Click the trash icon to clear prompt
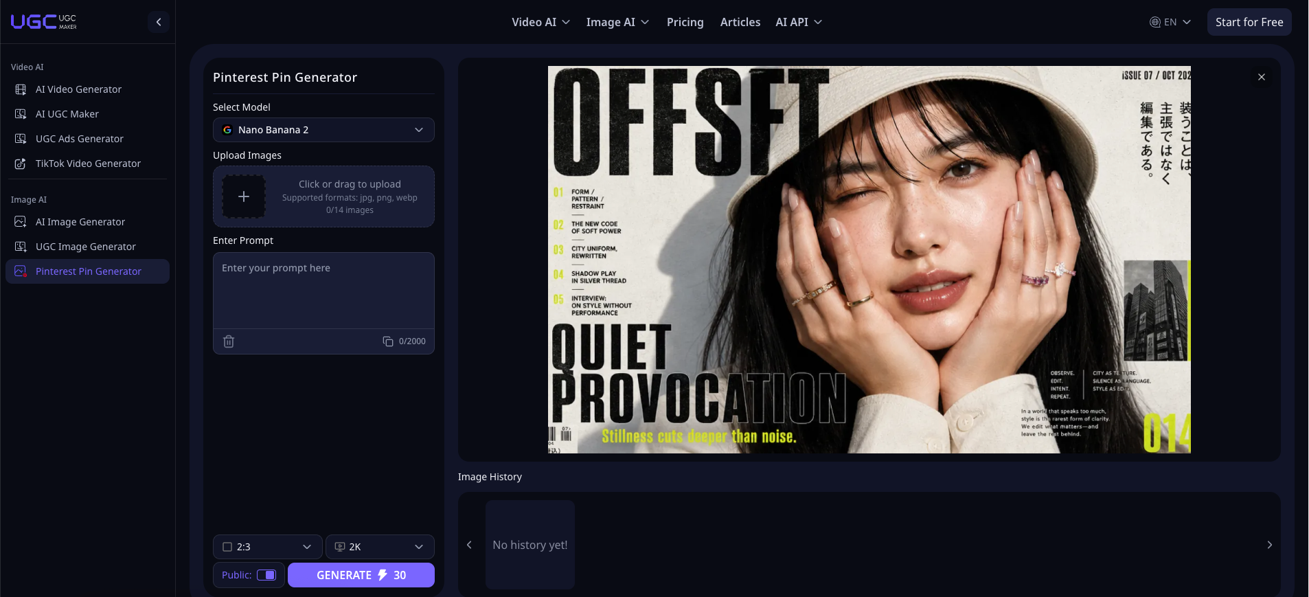The height and width of the screenshot is (597, 1309). pos(229,341)
